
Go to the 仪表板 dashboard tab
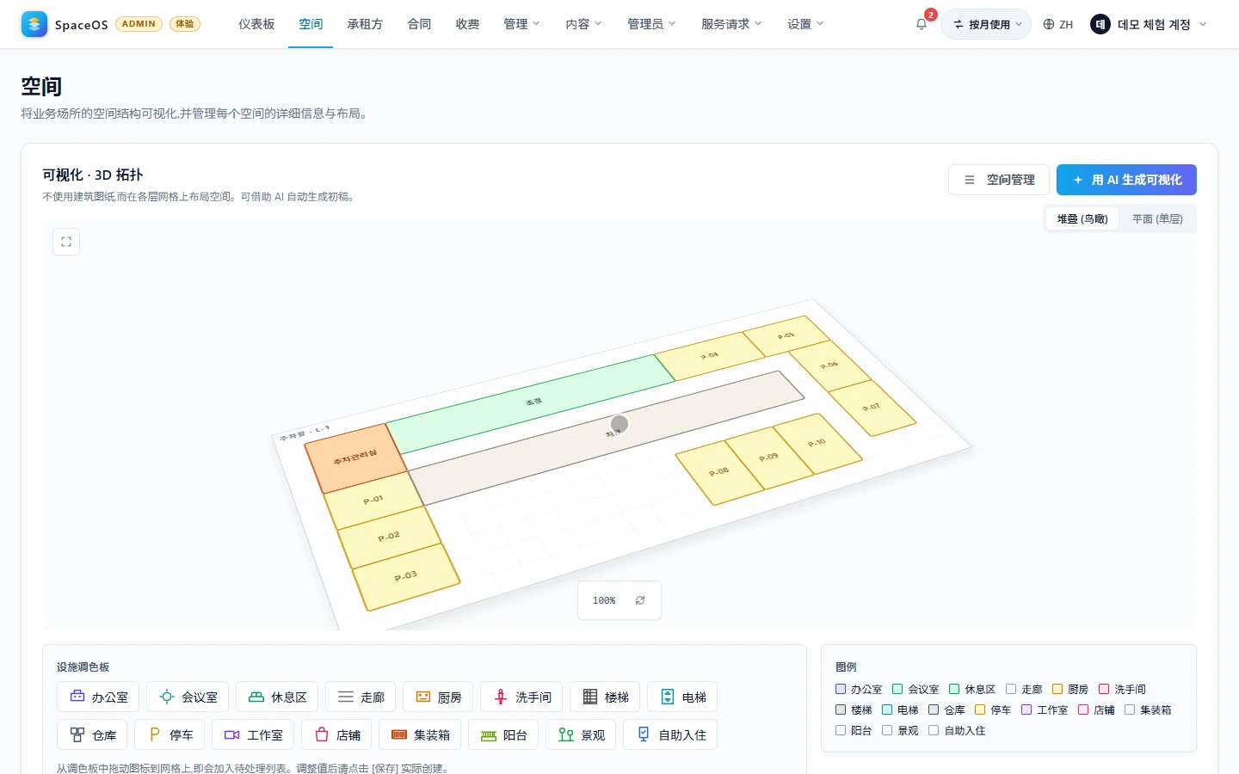point(256,24)
